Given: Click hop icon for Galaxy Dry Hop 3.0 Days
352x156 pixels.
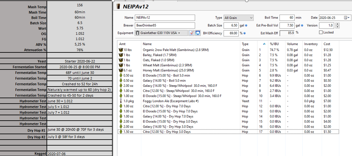Looking at the screenshot, I should 121,127.
